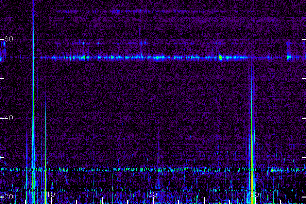Click the "40" vertical axis label

8,118
